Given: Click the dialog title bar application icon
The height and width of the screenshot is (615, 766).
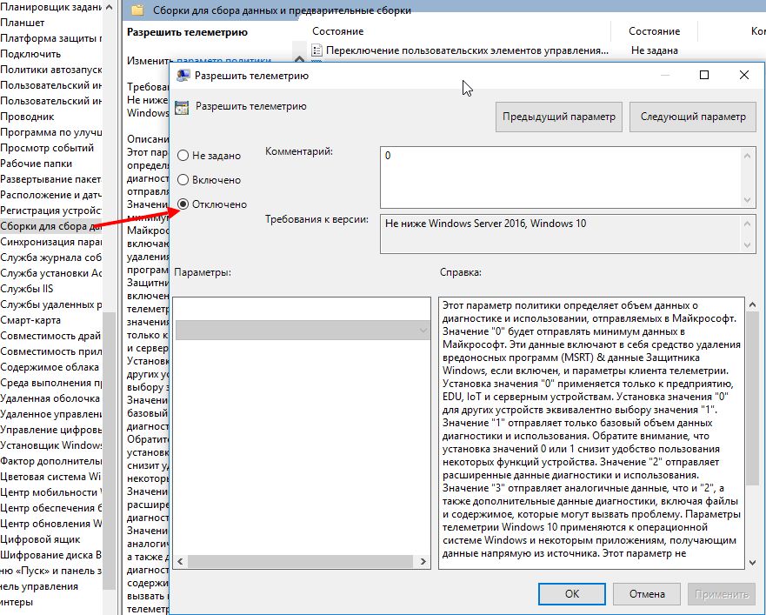Looking at the screenshot, I should [x=184, y=75].
